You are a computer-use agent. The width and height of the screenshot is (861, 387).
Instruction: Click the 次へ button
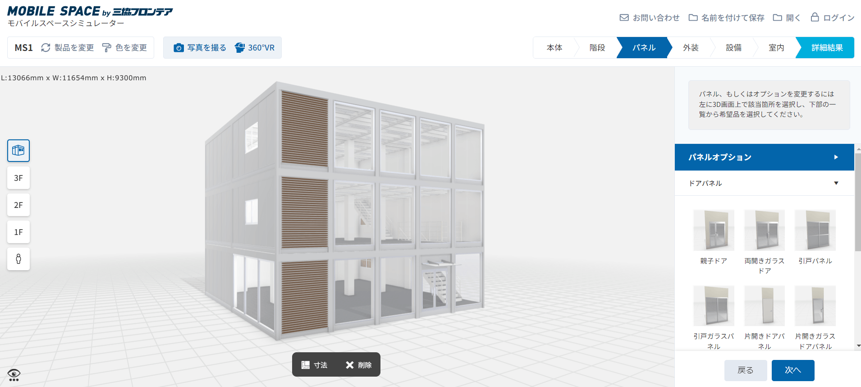[x=792, y=370]
